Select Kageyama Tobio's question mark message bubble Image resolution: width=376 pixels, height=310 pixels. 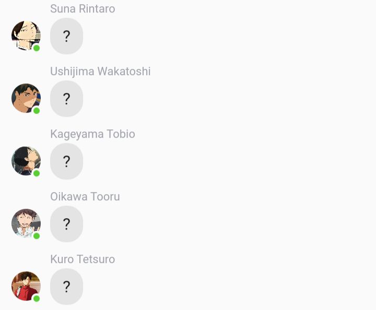66,161
